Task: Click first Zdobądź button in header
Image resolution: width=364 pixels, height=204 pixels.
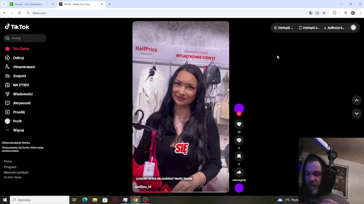Action: pos(284,28)
